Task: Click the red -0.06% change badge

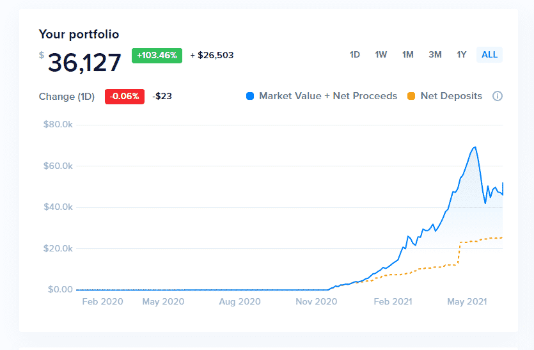Action: (x=124, y=97)
